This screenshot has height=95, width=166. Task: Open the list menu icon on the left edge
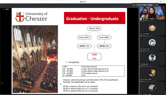2,83
